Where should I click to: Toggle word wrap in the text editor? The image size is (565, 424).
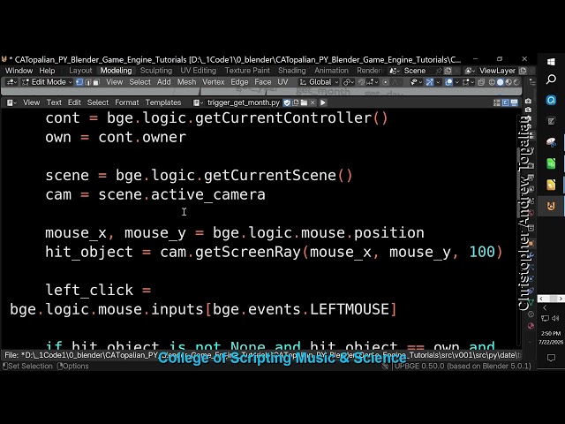click(x=506, y=102)
